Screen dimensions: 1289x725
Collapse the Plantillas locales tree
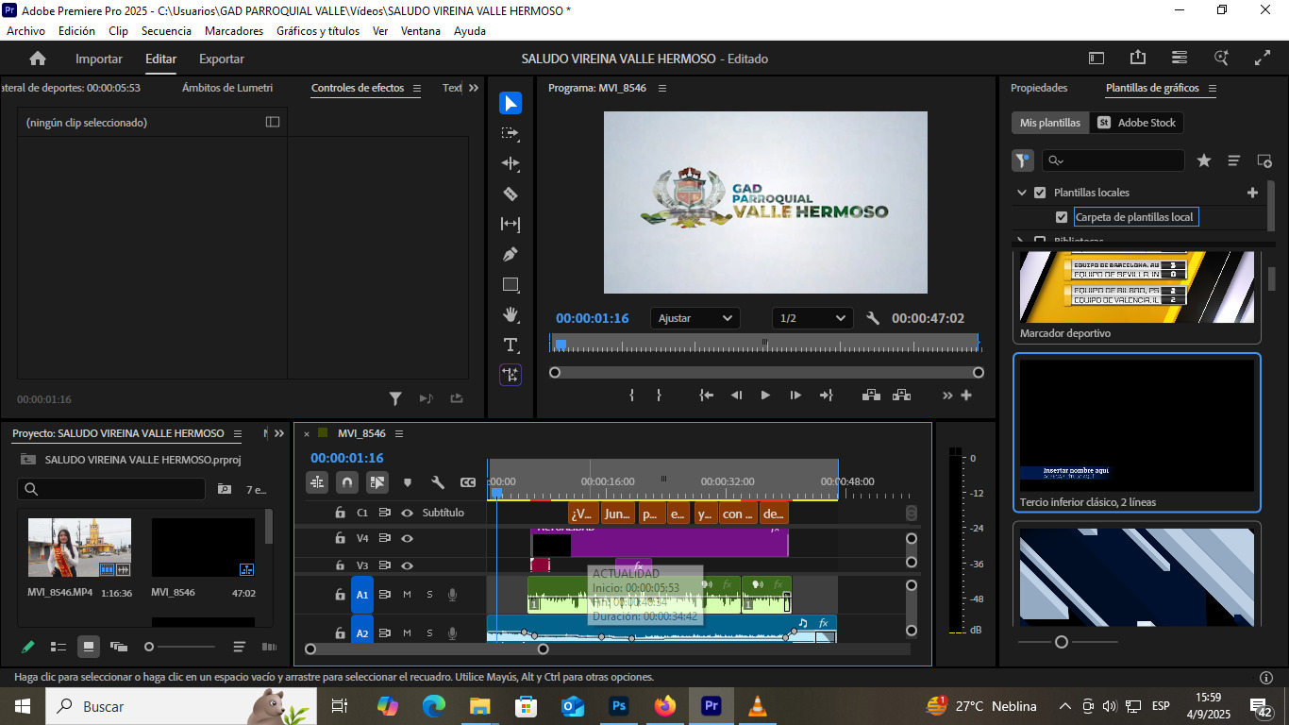pos(1021,193)
